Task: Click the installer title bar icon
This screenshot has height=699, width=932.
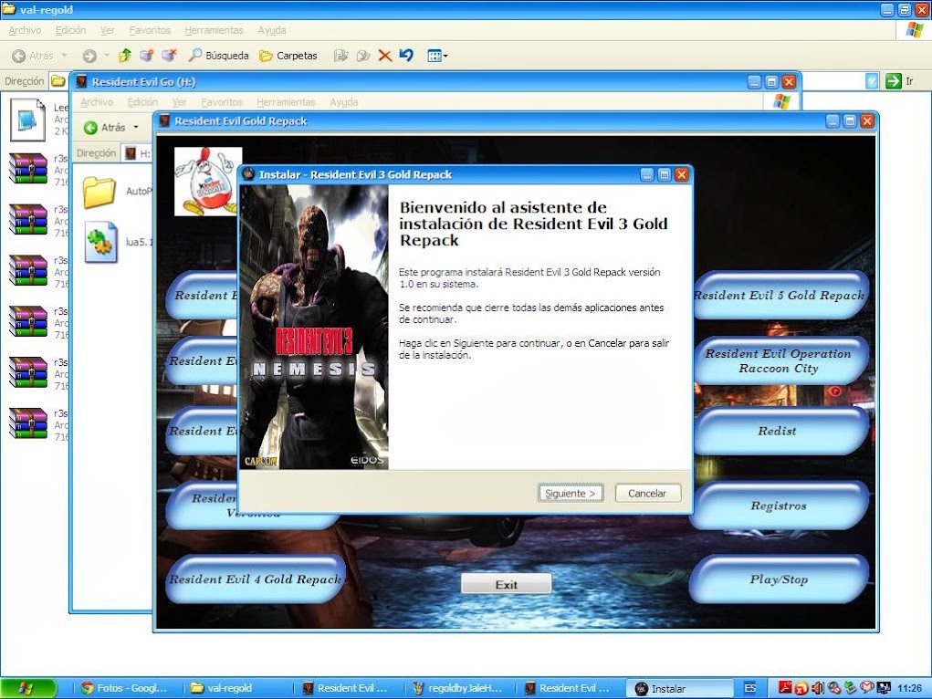Action: pyautogui.click(x=249, y=174)
